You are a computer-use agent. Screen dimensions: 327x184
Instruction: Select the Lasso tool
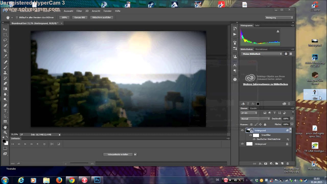point(5,40)
